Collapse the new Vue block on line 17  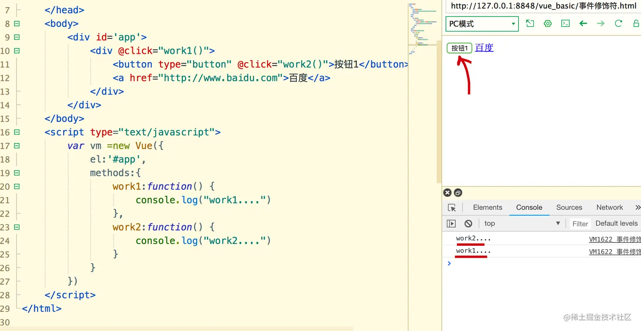(17, 146)
